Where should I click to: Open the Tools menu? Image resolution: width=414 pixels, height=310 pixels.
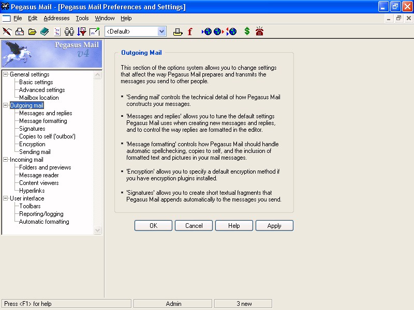click(82, 18)
